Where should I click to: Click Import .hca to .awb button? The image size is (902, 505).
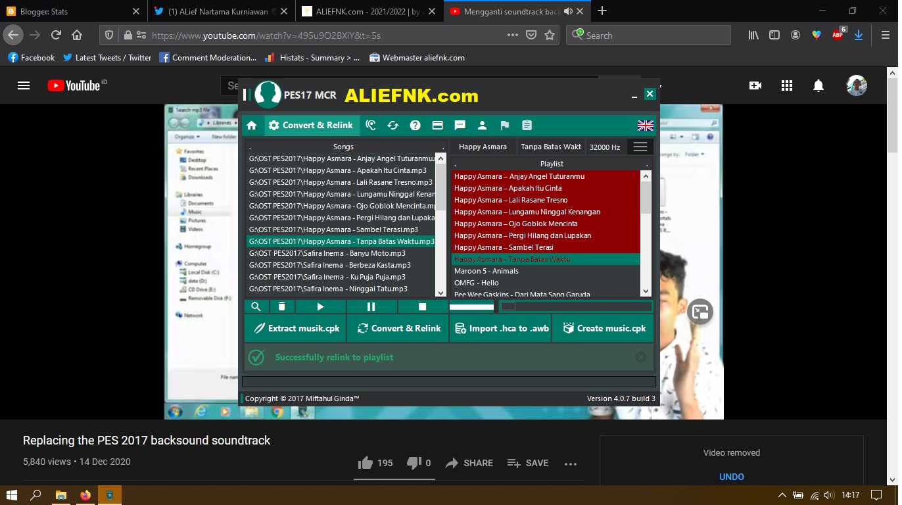[500, 328]
